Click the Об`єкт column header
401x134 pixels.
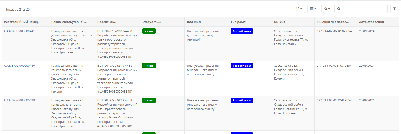279,22
